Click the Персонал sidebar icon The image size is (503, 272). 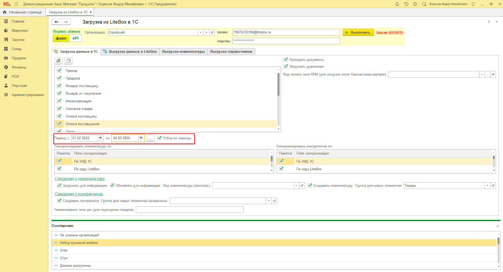[6, 85]
